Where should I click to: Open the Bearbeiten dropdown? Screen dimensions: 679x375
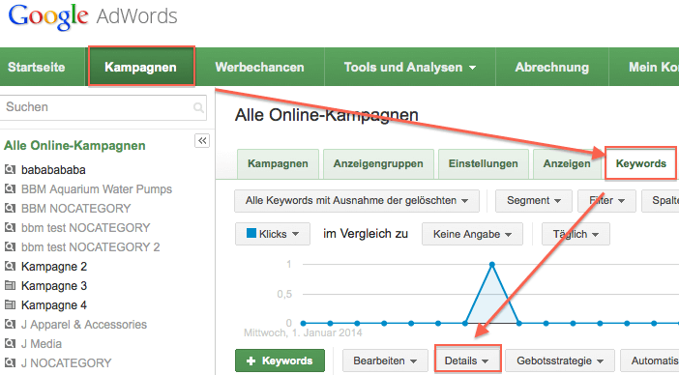pos(385,361)
